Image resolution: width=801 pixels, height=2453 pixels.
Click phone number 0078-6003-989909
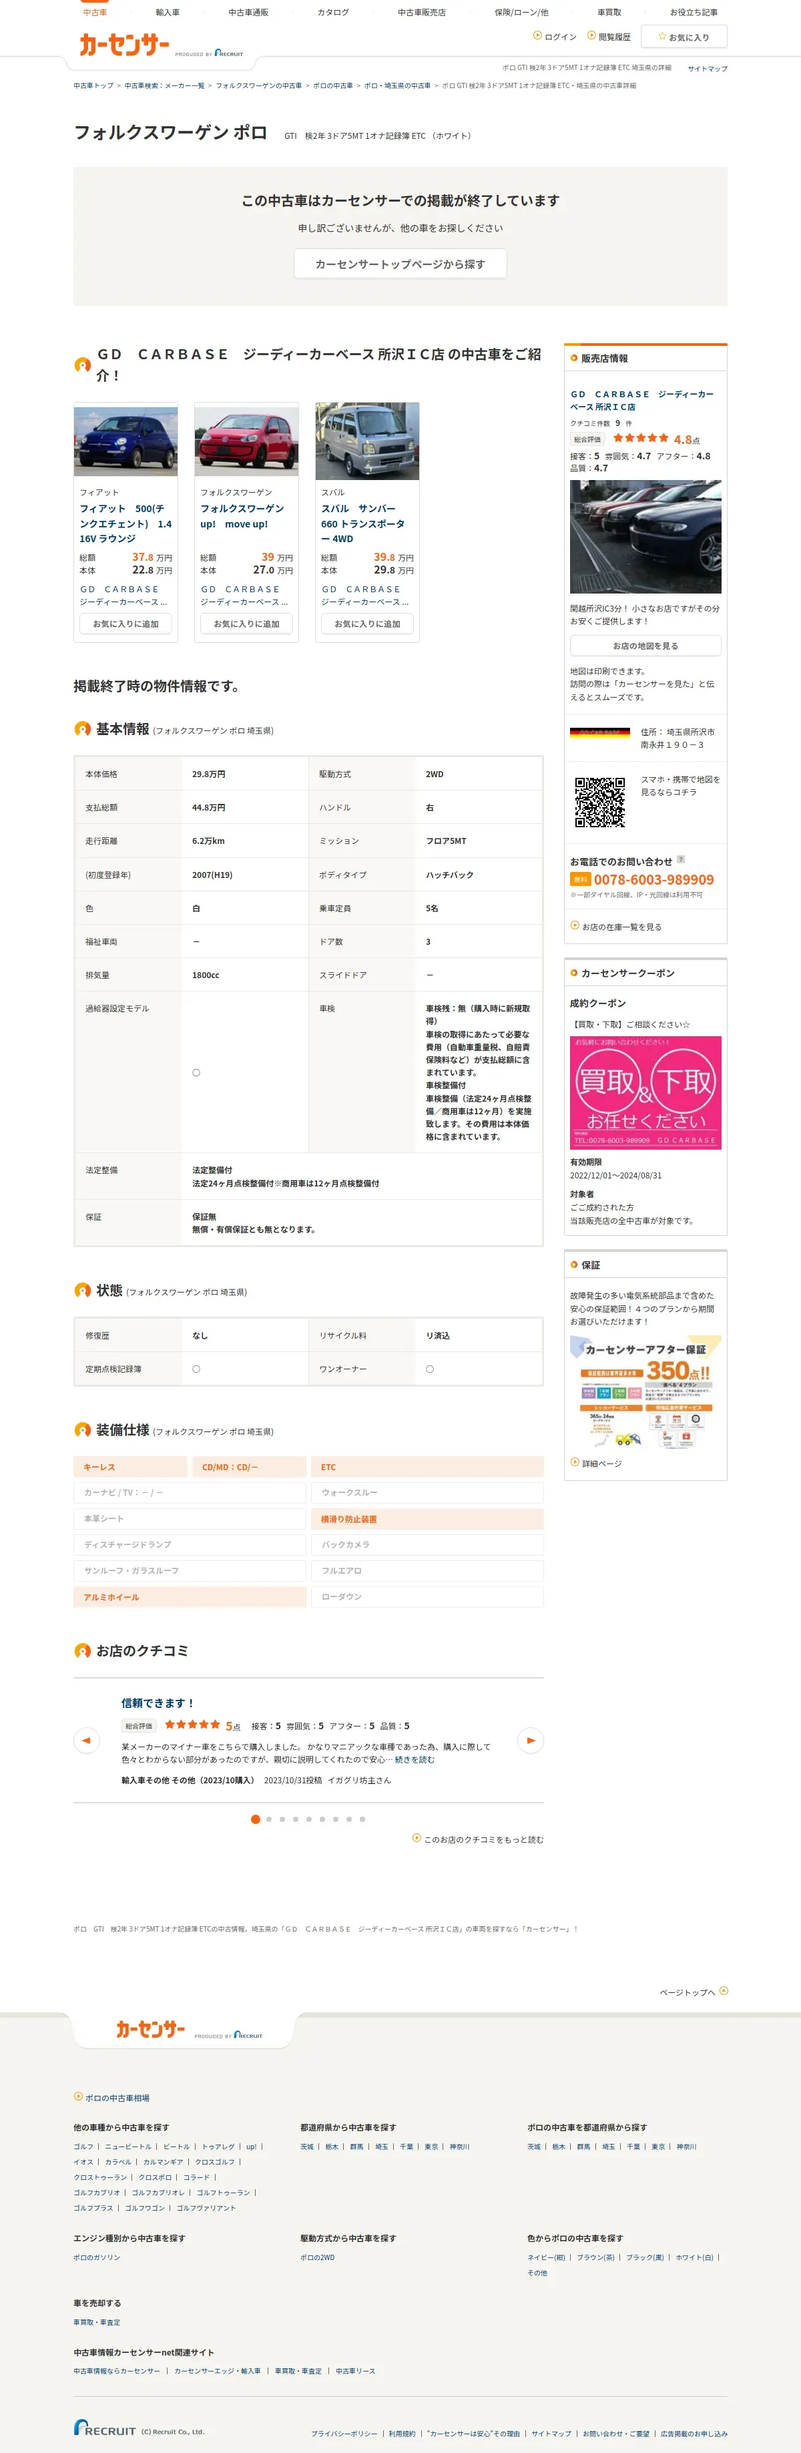point(653,879)
